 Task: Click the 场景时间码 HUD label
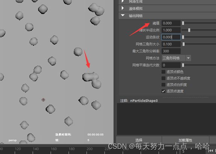[63, 135]
